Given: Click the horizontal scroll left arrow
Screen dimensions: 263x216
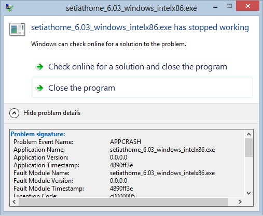Looking at the screenshot, I should point(14,201).
